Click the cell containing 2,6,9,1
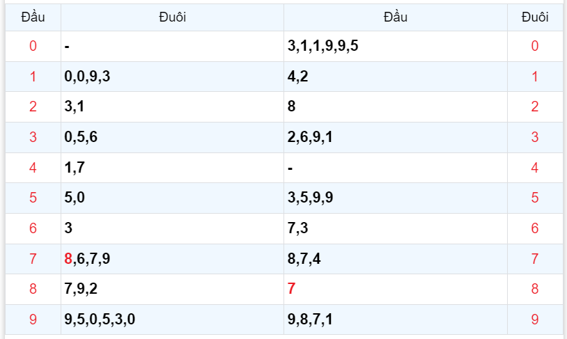Image resolution: width=567 pixels, height=339 pixels. tap(310, 137)
